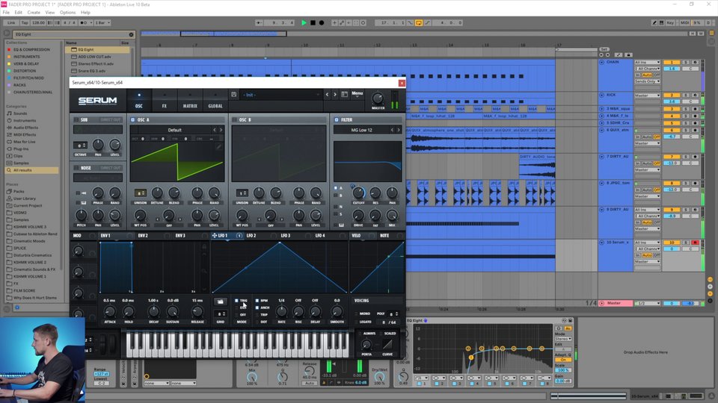The image size is (718, 403).
Task: Toggle the LFO ANCH checkbox
Action: [x=257, y=307]
